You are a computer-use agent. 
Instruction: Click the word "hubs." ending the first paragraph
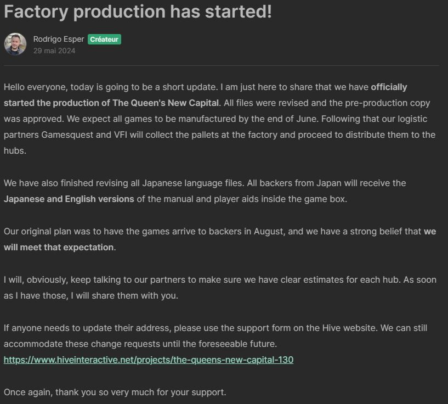[x=14, y=150]
